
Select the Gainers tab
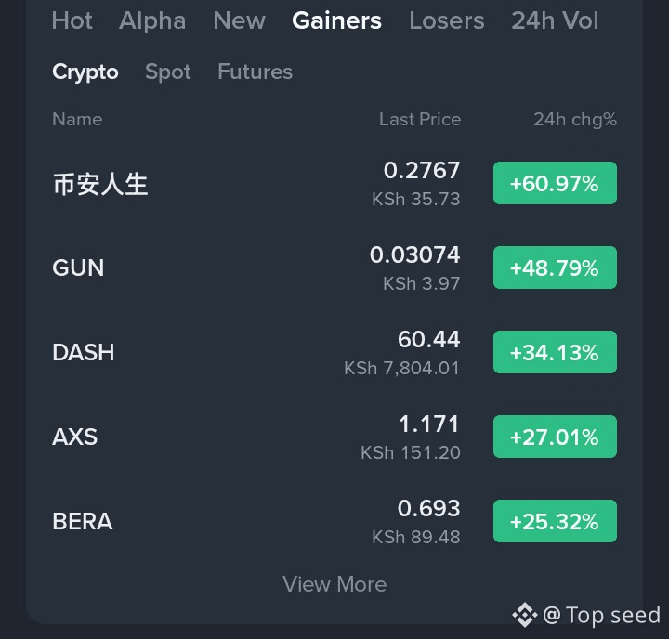336,20
